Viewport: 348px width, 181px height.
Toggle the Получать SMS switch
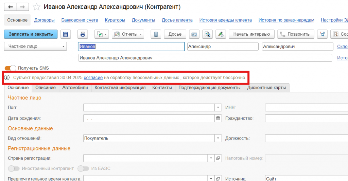[x=10, y=68]
